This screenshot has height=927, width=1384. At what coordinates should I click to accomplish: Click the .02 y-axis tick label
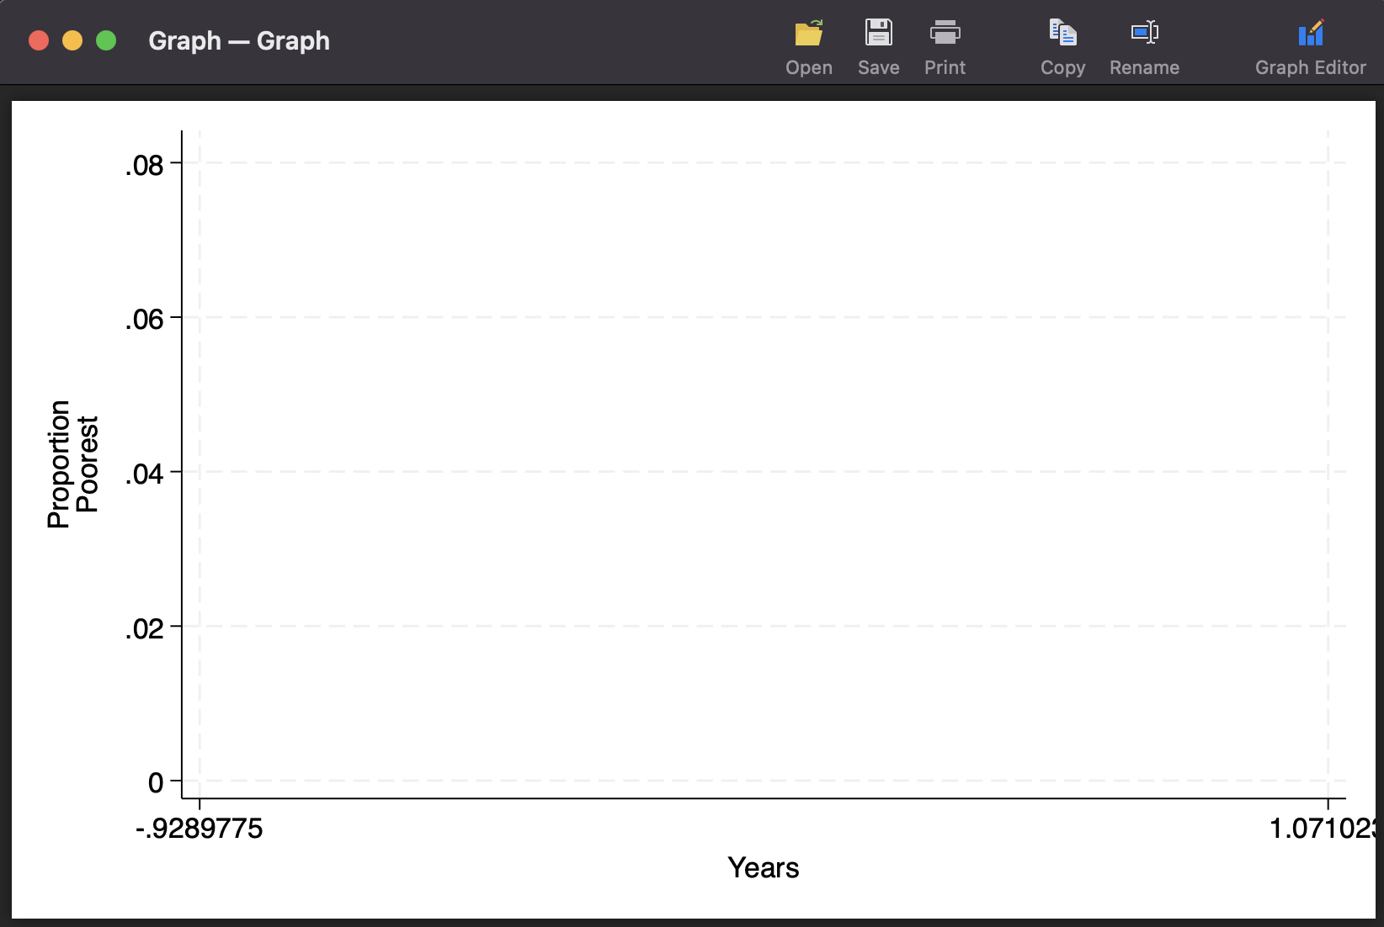click(x=144, y=629)
